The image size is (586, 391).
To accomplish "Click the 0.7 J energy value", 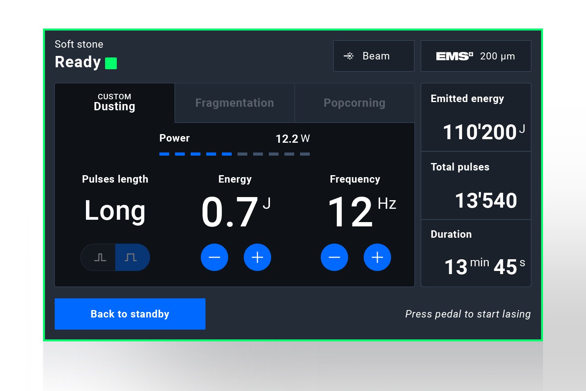I will [236, 212].
